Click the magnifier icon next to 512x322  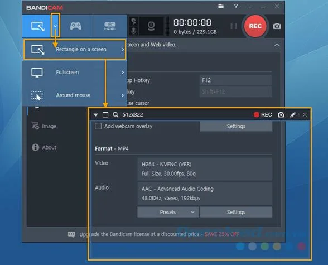pyautogui.click(x=115, y=114)
